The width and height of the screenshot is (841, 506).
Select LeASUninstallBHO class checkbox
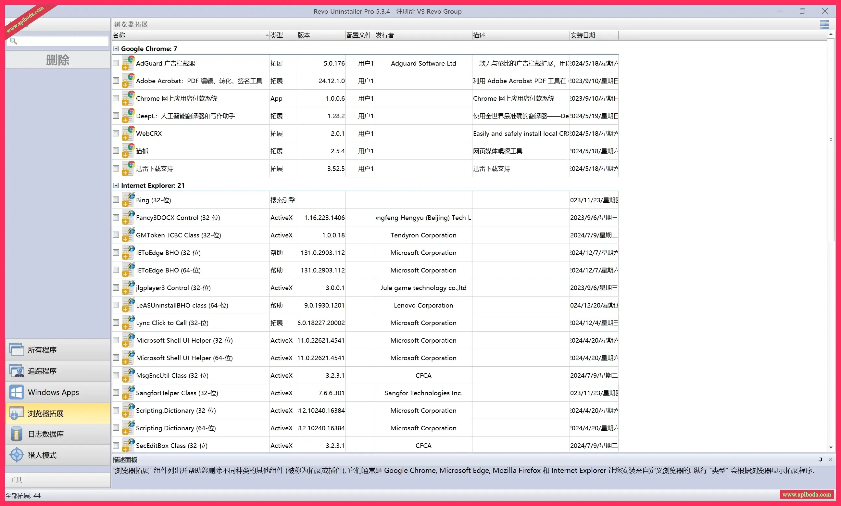point(116,305)
